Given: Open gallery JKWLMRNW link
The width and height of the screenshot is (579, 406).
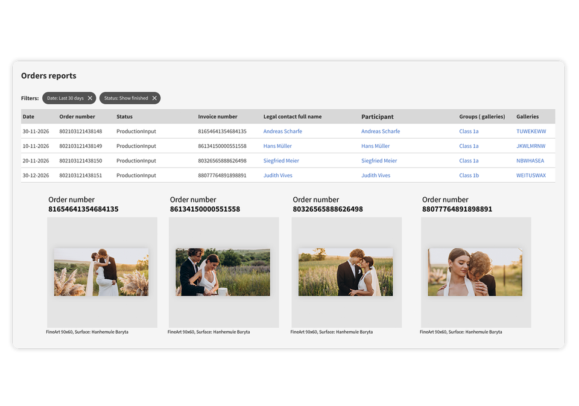Looking at the screenshot, I should (531, 146).
